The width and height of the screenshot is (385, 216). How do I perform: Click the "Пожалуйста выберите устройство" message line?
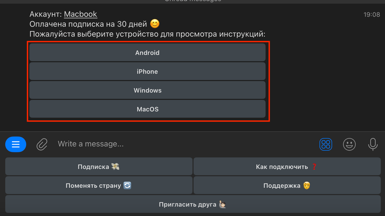(147, 34)
